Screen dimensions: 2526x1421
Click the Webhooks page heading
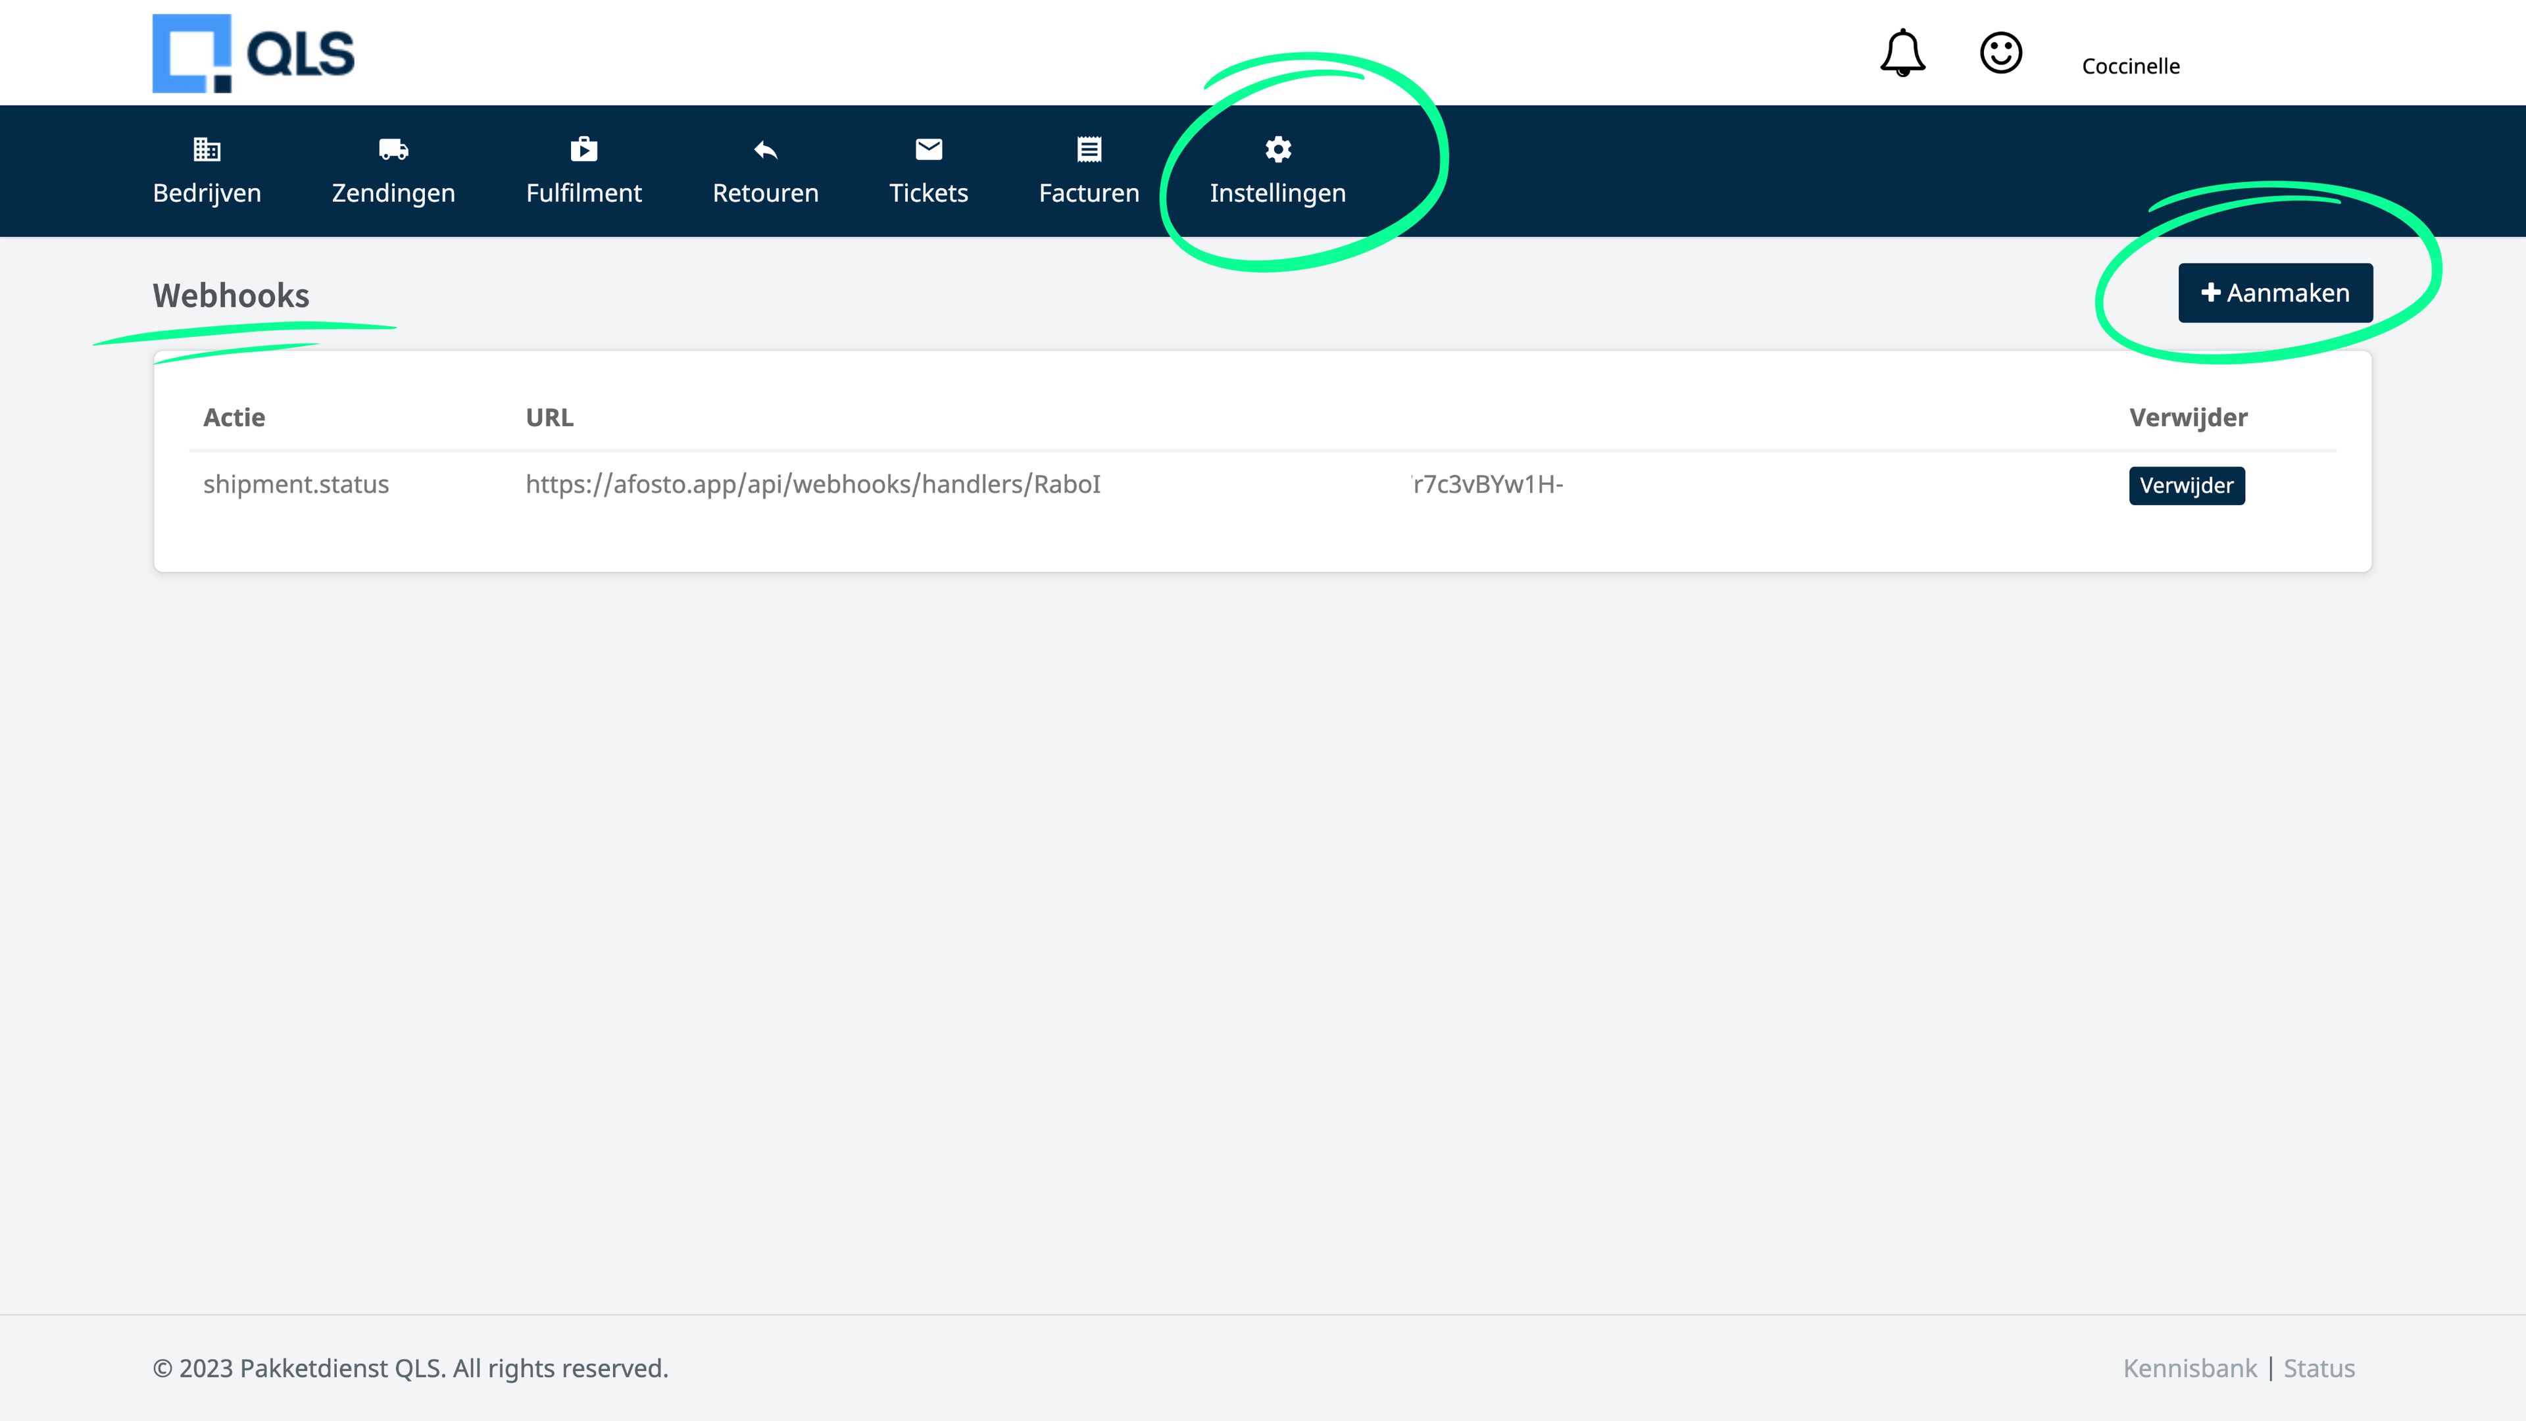click(230, 296)
